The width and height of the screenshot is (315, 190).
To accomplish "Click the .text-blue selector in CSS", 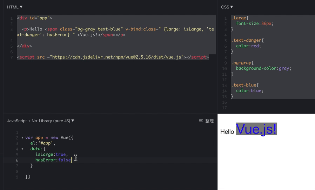I will click(243, 85).
